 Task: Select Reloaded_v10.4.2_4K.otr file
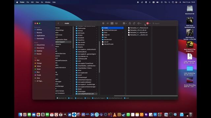click(138, 30)
